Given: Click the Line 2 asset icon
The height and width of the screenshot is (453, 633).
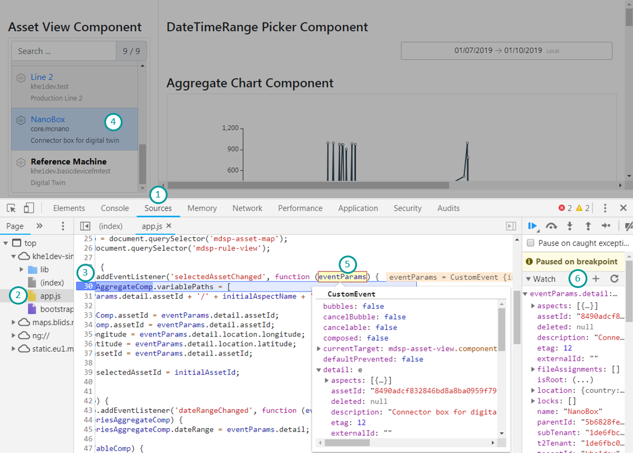Looking at the screenshot, I should tap(21, 77).
